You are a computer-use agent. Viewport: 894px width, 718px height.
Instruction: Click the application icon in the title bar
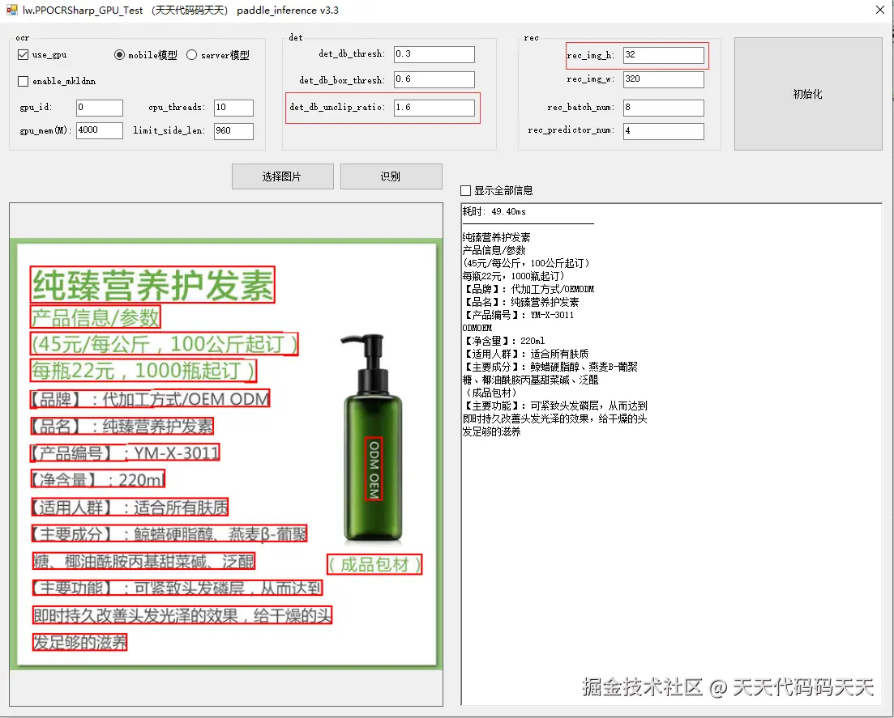[12, 10]
